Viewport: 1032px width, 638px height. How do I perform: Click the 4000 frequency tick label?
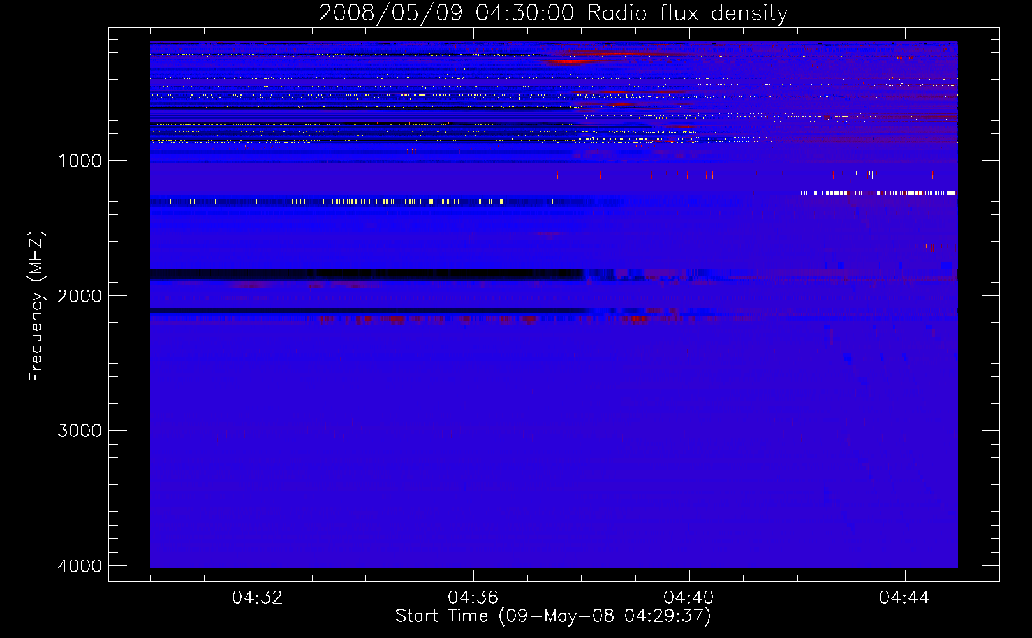tap(80, 566)
